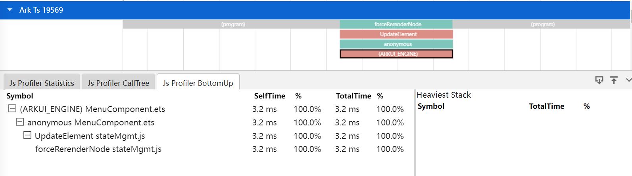Click the Symbol header under Heaviest Stack
632x176 pixels.
point(431,106)
